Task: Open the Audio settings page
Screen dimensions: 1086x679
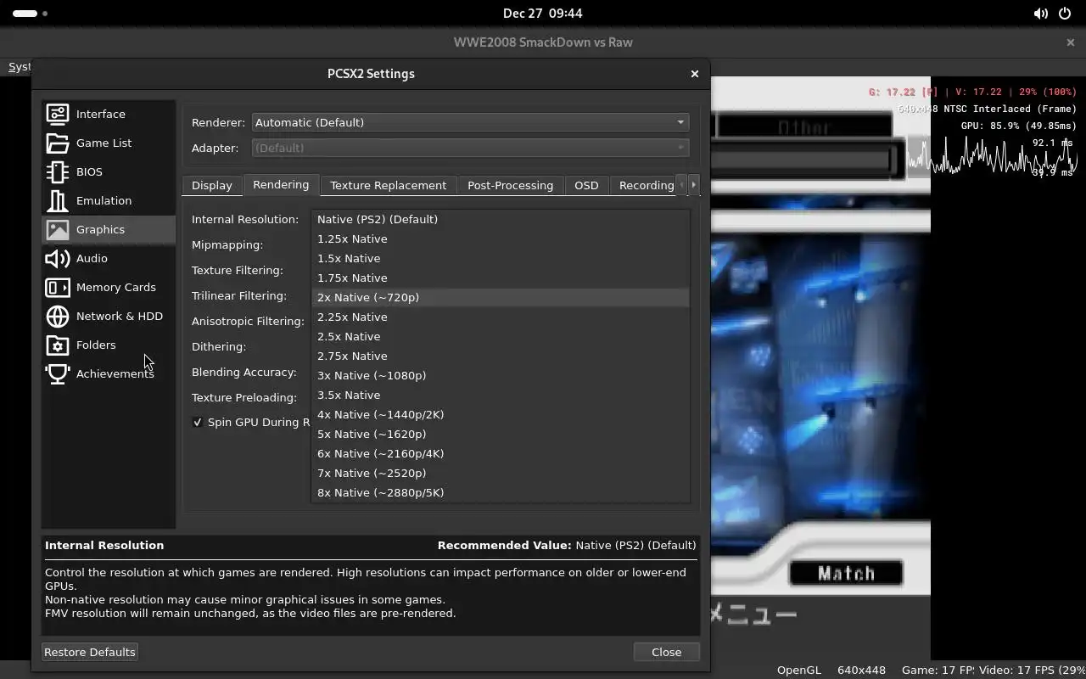Action: (109, 258)
